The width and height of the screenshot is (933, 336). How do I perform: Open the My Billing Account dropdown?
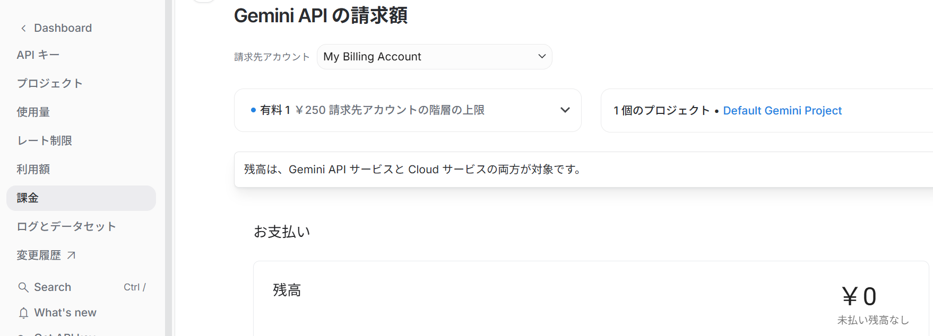[x=434, y=57]
